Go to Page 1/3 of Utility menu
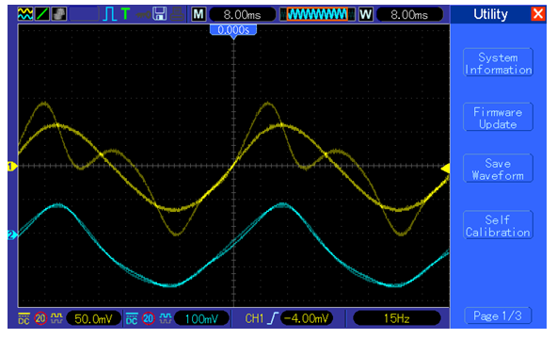Image resolution: width=557 pixels, height=339 pixels. [498, 315]
